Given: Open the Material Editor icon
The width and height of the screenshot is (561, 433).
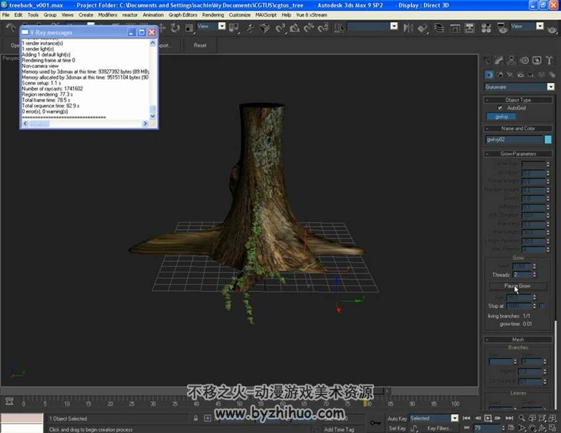Looking at the screenshot, I should 486,28.
